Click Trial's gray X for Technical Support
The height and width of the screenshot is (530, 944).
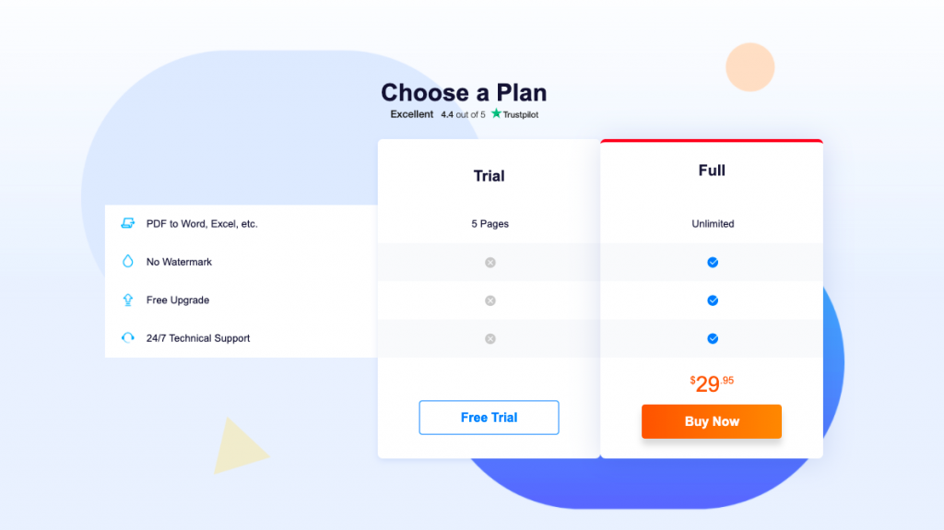click(x=490, y=338)
